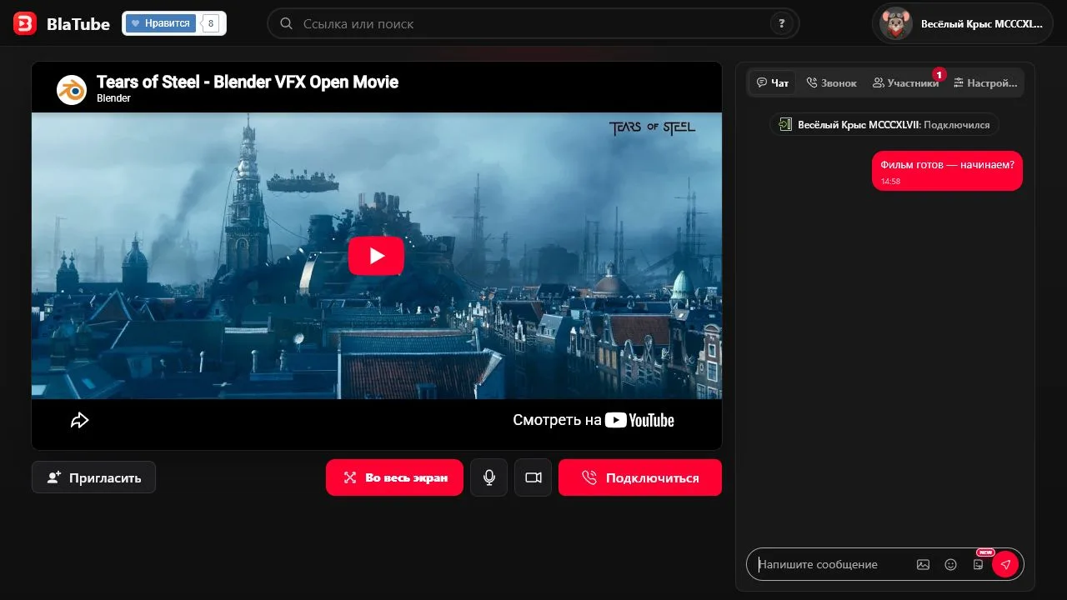This screenshot has width=1067, height=600.
Task: Play the Tears of Steel video
Action: 376,256
